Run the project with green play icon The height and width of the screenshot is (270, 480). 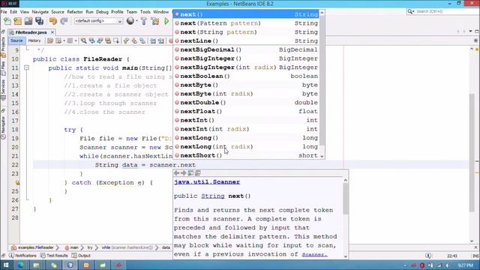coord(166,21)
